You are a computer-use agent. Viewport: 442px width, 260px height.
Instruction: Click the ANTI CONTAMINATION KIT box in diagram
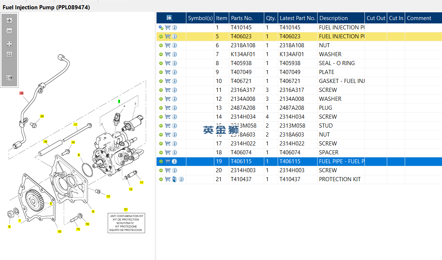click(126, 223)
